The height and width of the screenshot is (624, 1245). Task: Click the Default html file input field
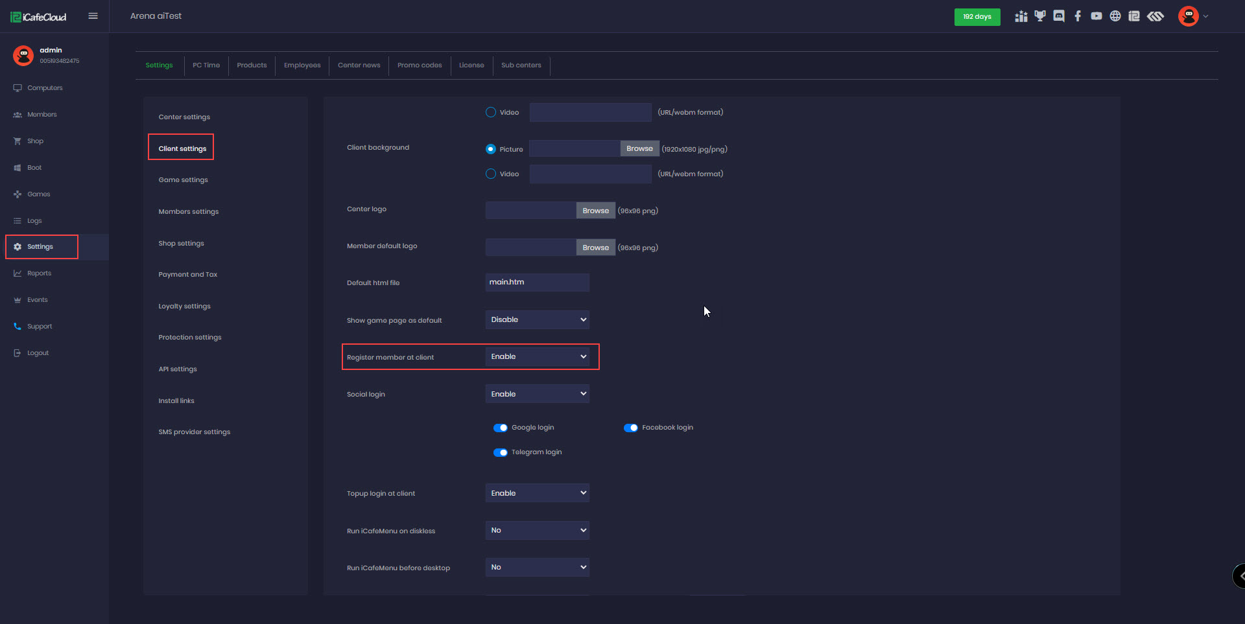(537, 283)
